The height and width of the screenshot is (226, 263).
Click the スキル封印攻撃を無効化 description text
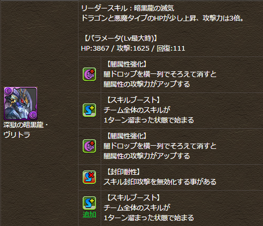tap(160, 182)
